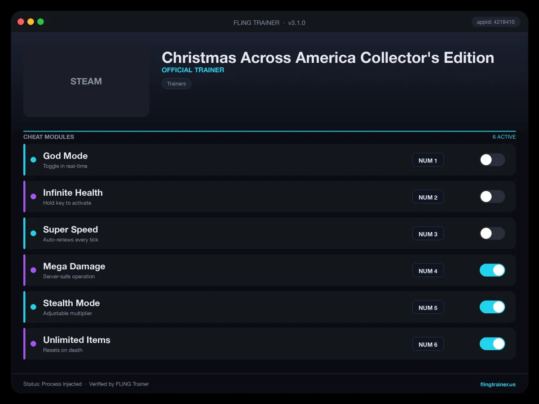Select the Stealth Mode title text
539x404 pixels.
[71, 303]
